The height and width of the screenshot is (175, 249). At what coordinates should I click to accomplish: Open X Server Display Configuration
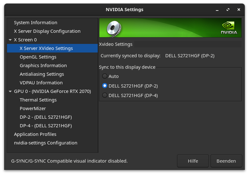coord(53,31)
